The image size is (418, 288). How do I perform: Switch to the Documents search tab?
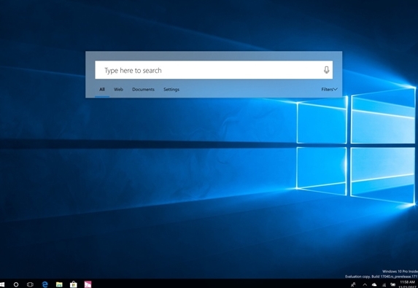click(x=143, y=89)
